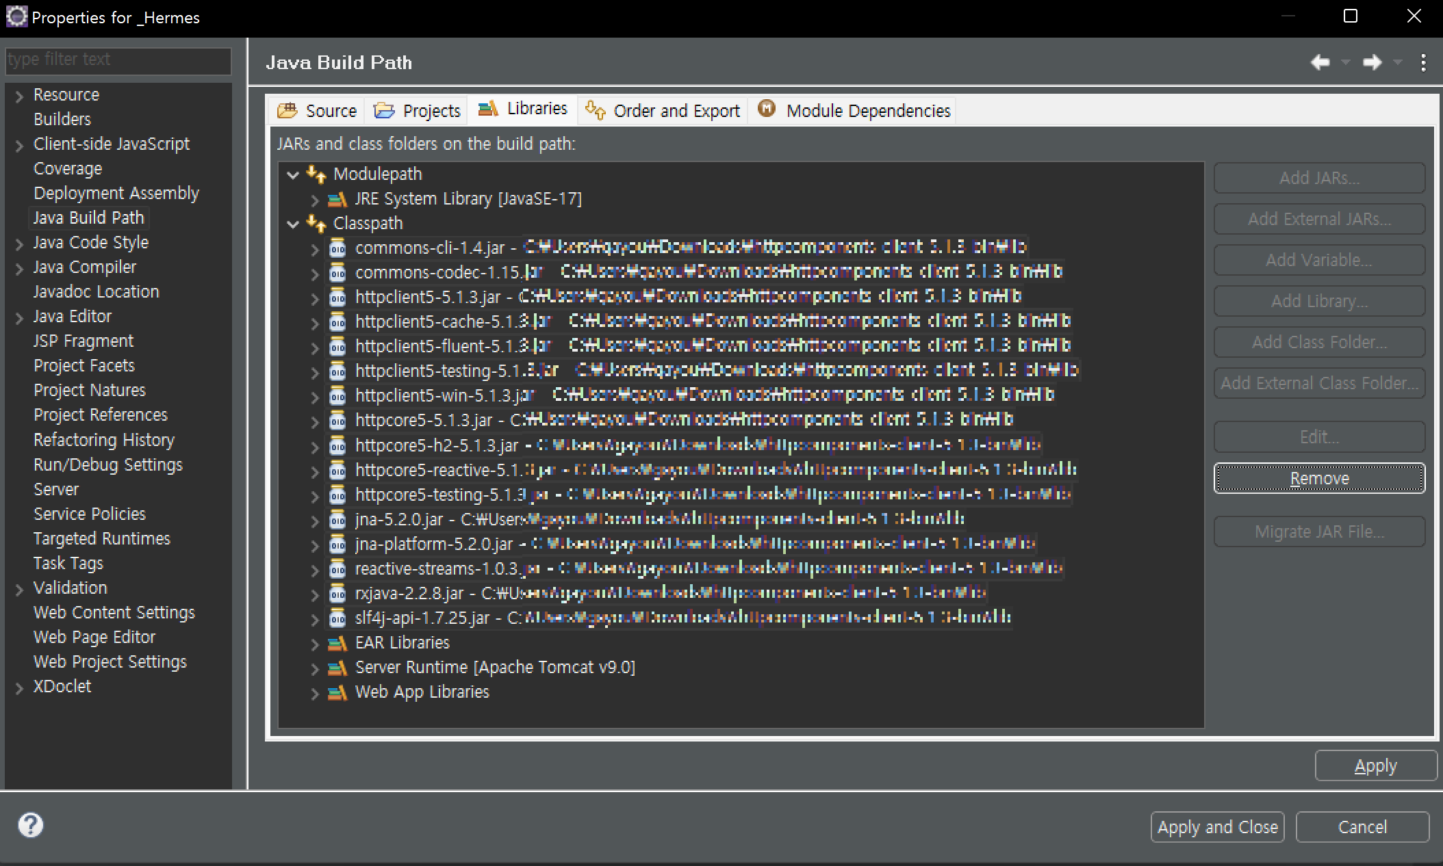Click the Modulepath node icon
The height and width of the screenshot is (866, 1443).
coord(316,174)
